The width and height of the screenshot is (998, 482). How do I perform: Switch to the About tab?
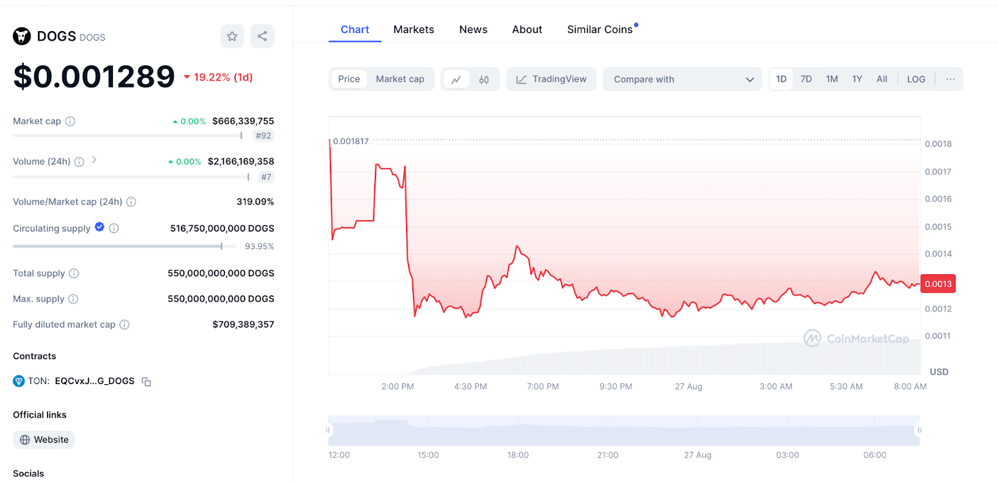pos(527,29)
